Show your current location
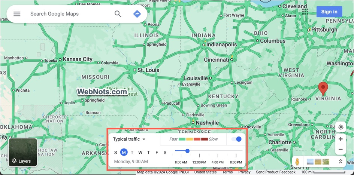 pyautogui.click(x=341, y=127)
